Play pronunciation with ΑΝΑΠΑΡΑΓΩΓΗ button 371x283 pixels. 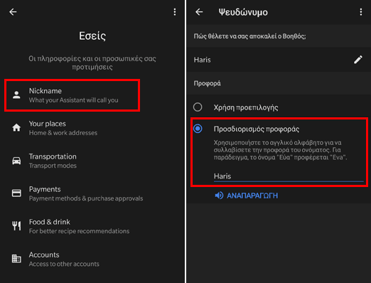pyautogui.click(x=247, y=196)
